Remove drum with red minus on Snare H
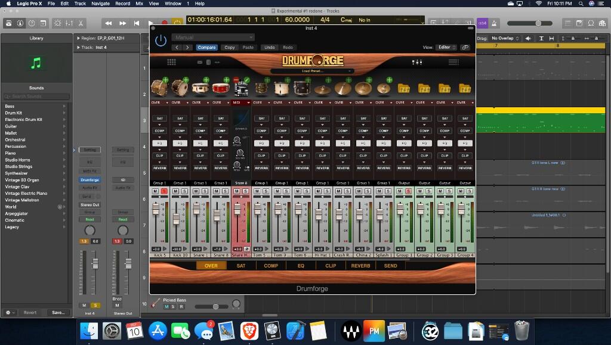 point(236,80)
